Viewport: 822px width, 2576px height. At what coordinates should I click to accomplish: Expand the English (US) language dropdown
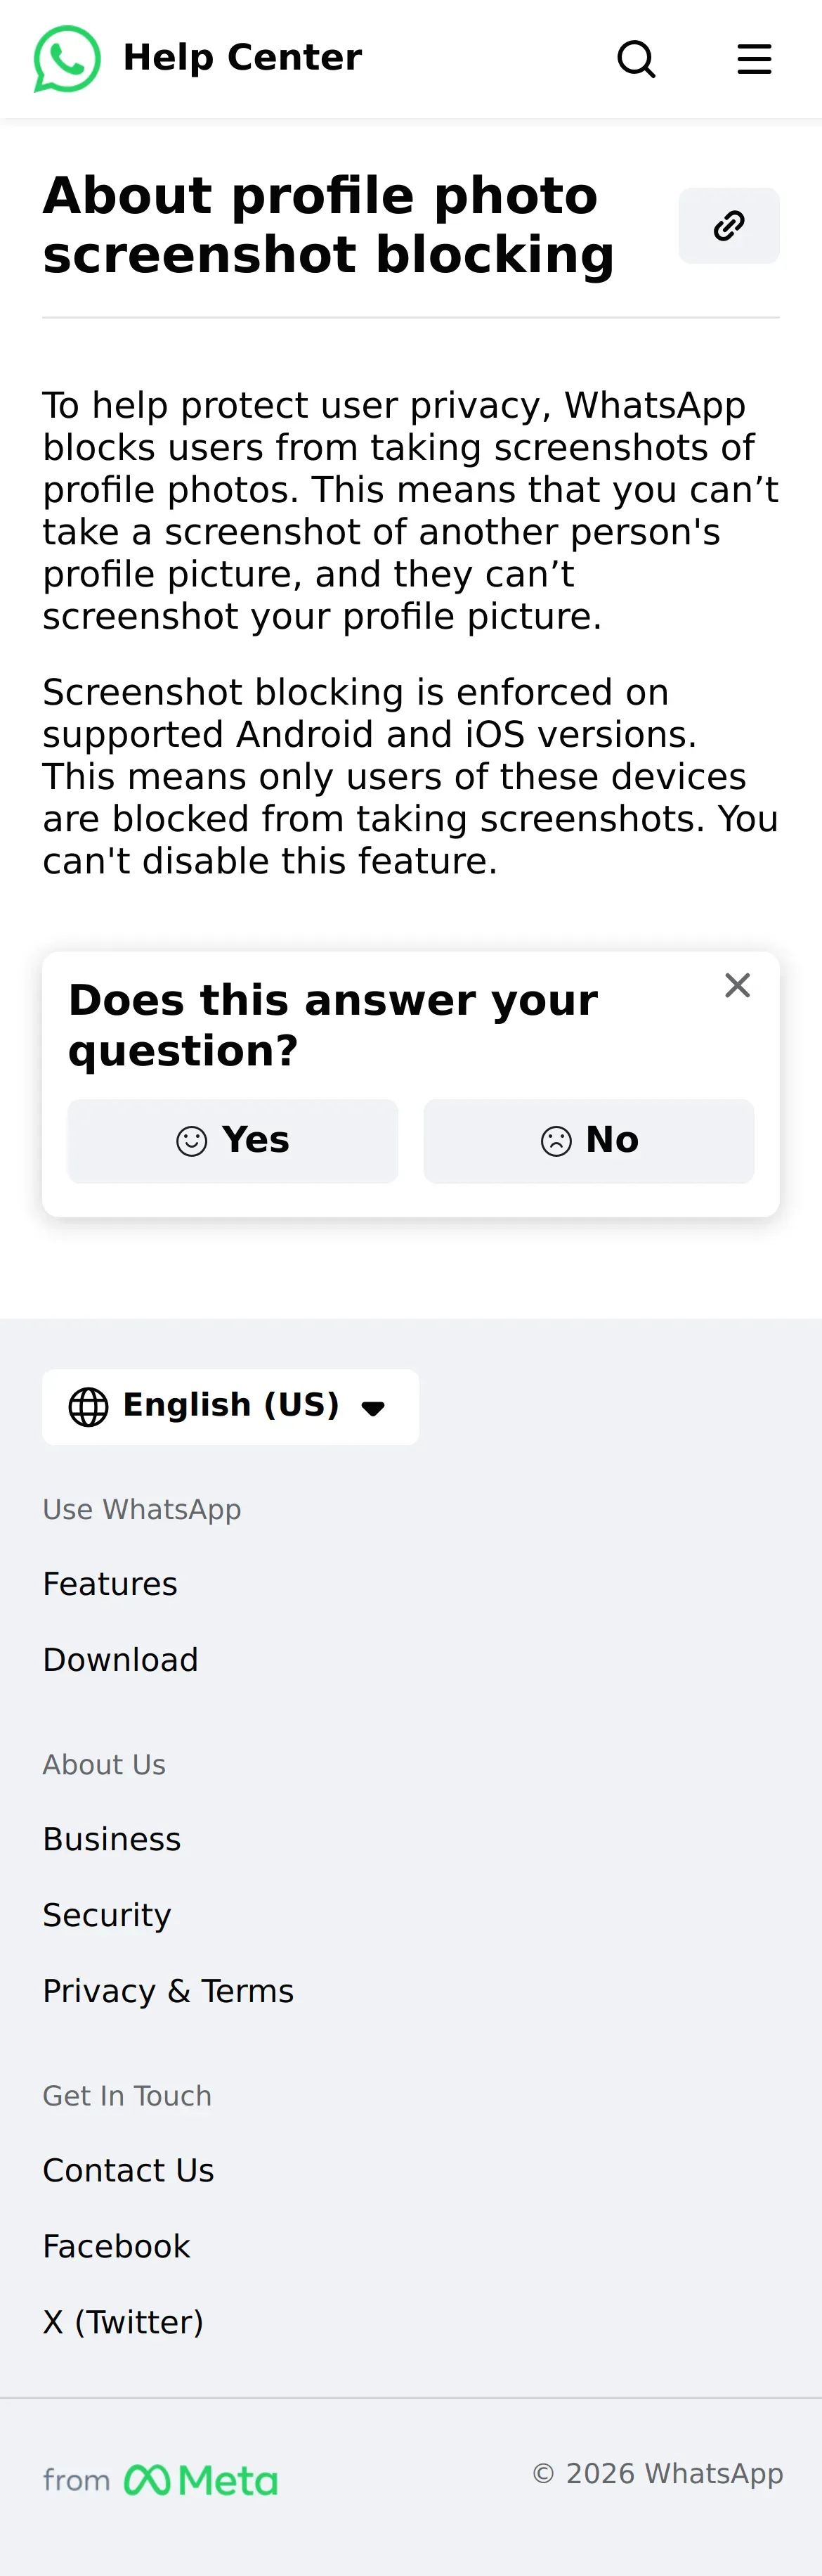tap(230, 1406)
